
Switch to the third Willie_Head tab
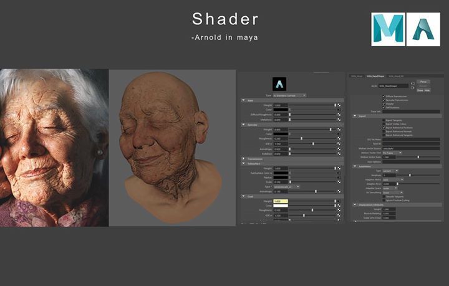[x=396, y=77]
